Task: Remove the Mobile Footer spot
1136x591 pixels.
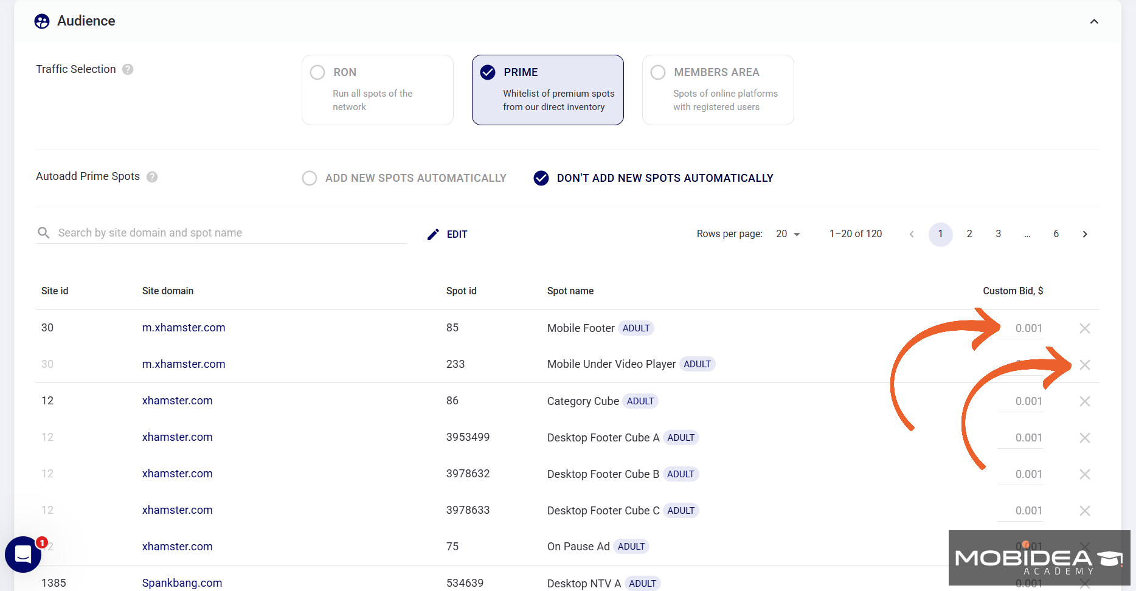Action: tap(1085, 328)
